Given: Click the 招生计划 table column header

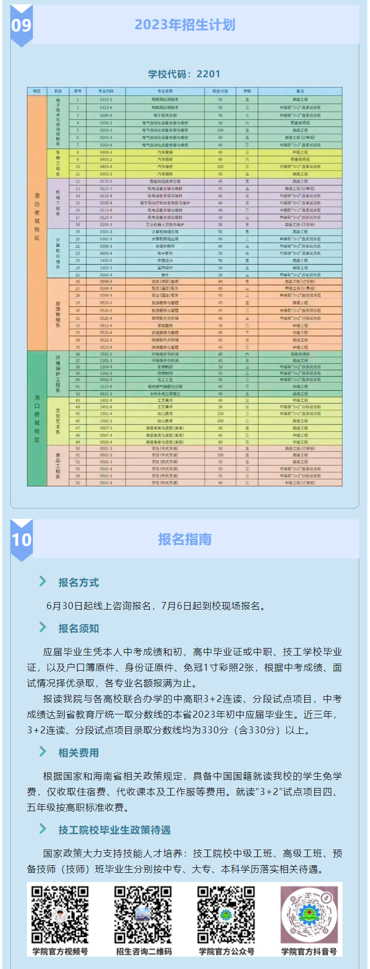Looking at the screenshot, I should click(x=220, y=91).
